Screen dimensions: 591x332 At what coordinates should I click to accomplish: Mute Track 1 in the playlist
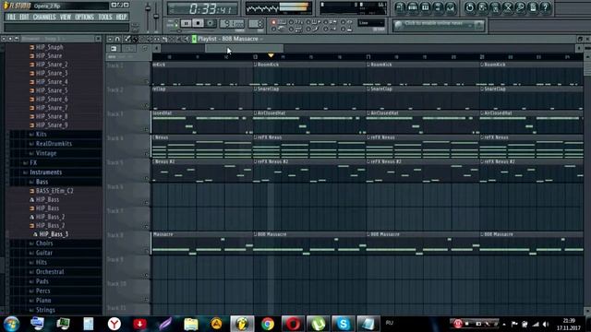point(146,81)
